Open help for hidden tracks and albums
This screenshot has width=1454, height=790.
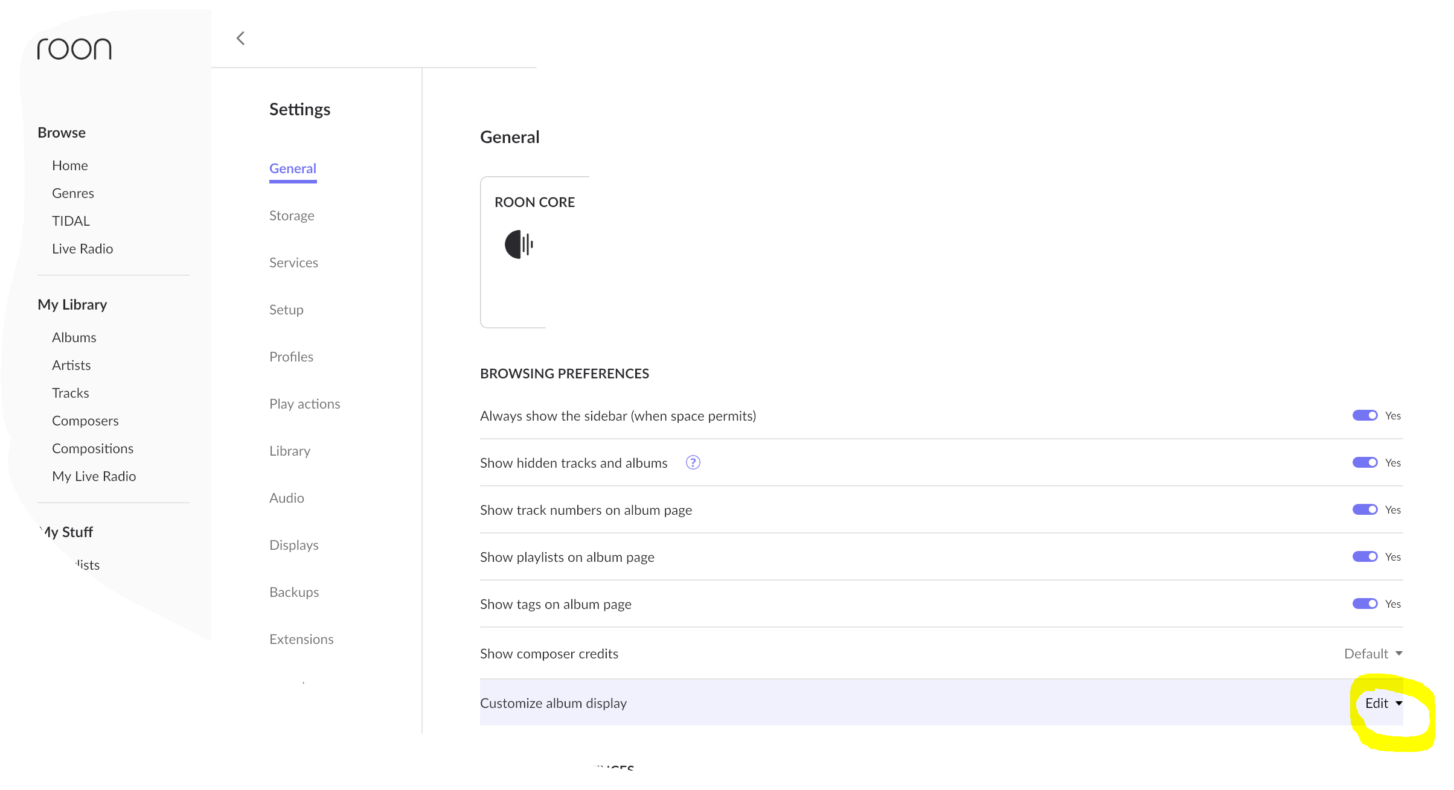click(693, 463)
